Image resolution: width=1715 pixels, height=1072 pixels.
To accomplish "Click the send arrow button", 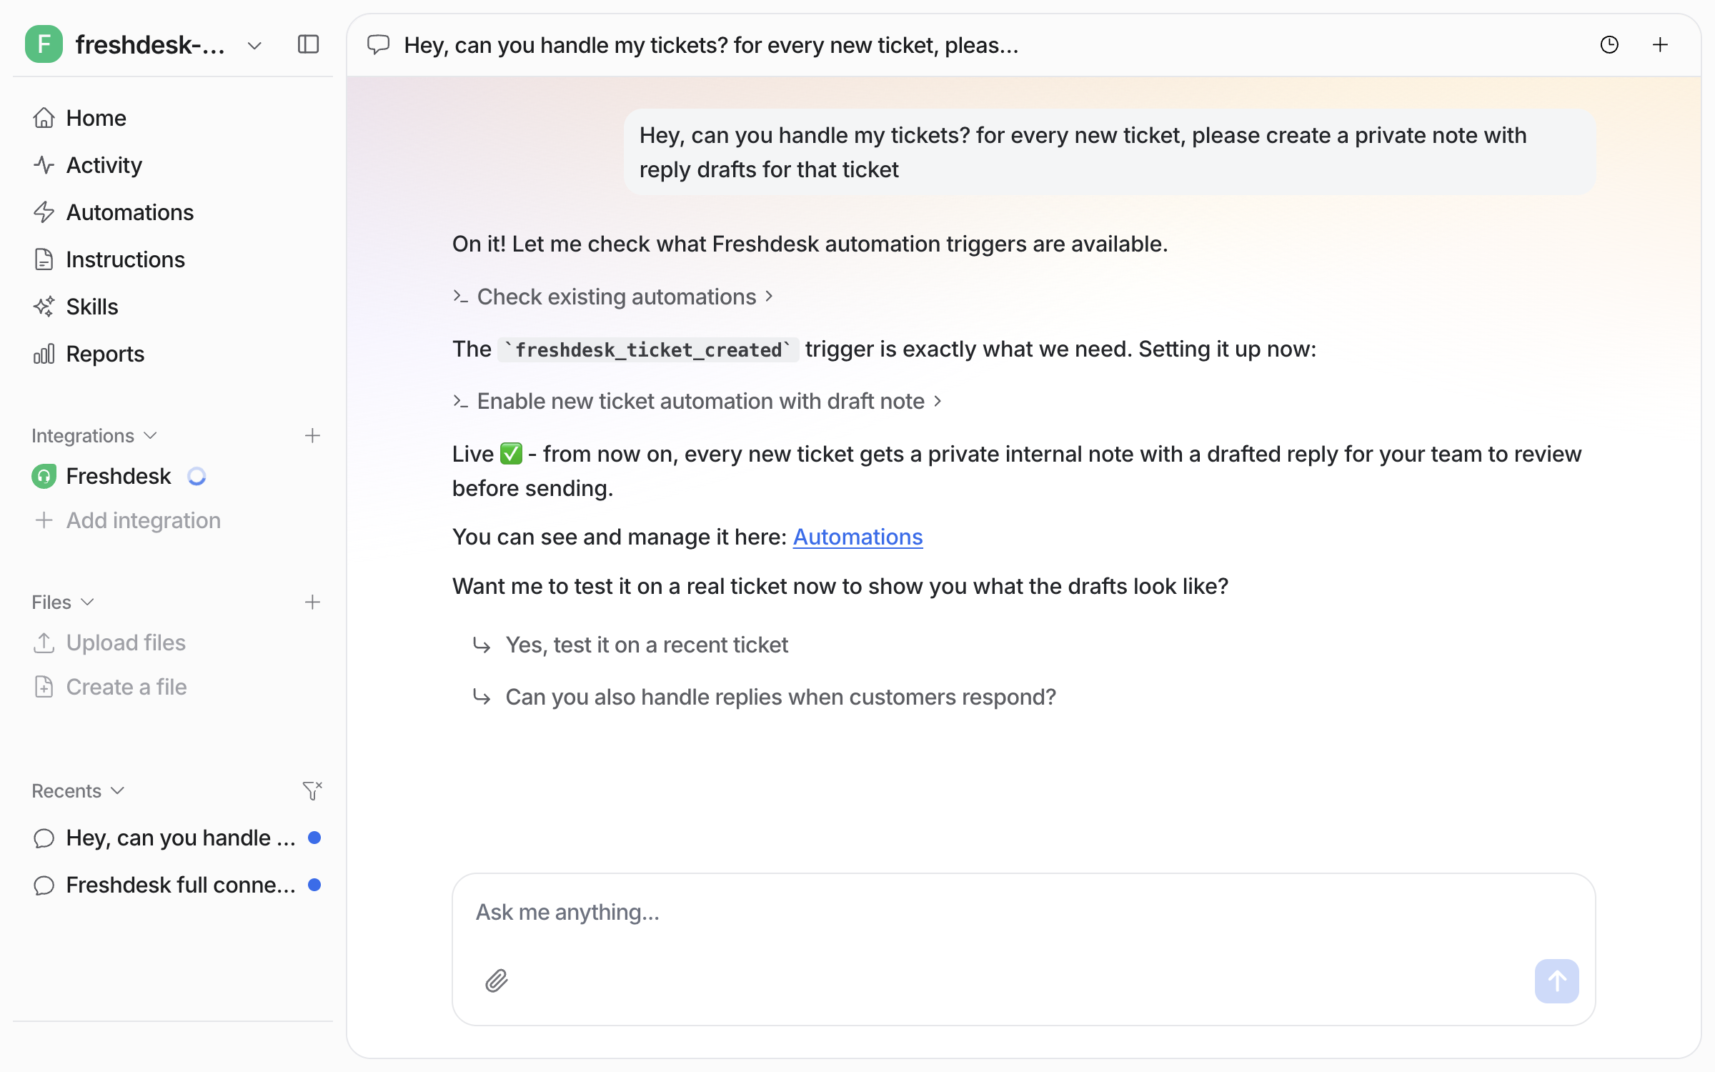I will [x=1556, y=981].
